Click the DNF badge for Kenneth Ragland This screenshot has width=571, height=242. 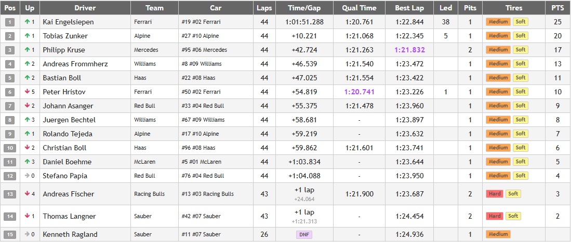coord(304,234)
